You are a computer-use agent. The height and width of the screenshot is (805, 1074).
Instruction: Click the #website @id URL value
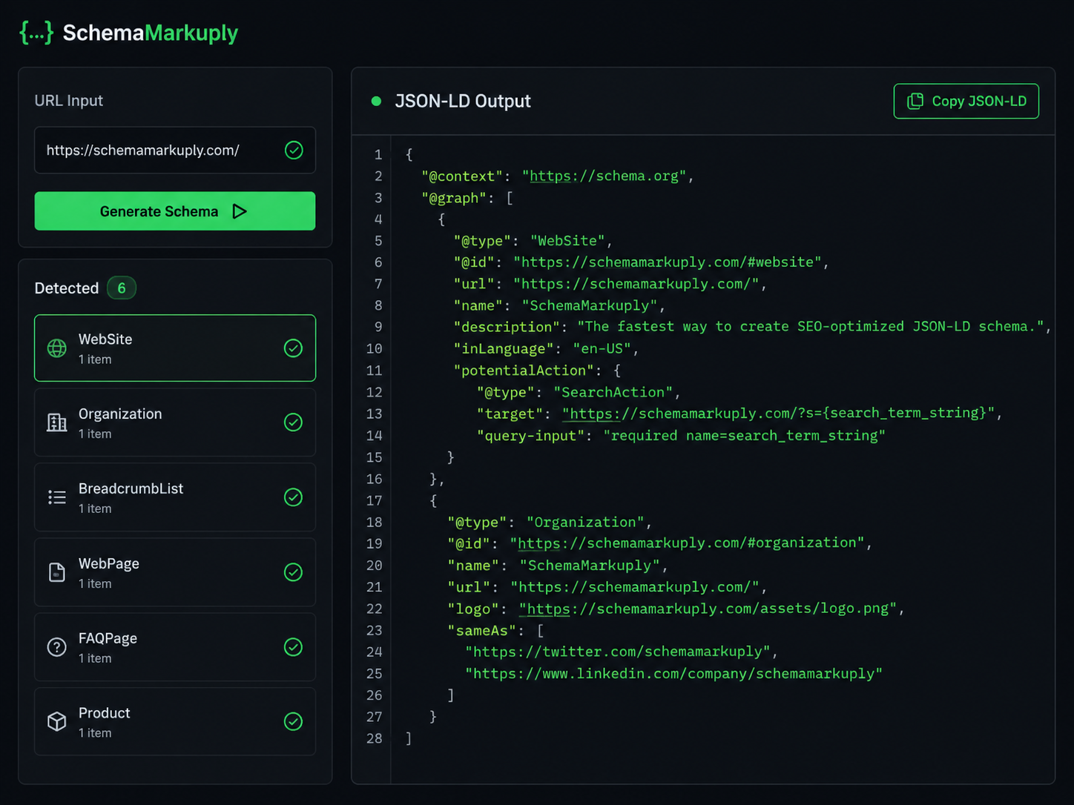coord(668,262)
